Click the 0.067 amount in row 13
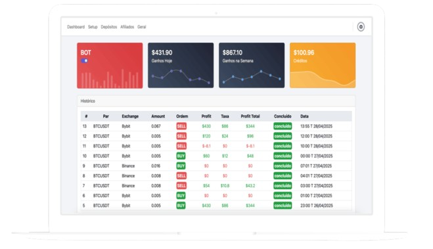Screen dimensions: 433x249 click(156, 126)
